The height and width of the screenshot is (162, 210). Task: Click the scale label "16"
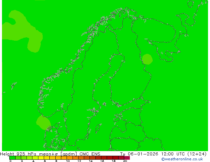pyautogui.click(x=102, y=161)
